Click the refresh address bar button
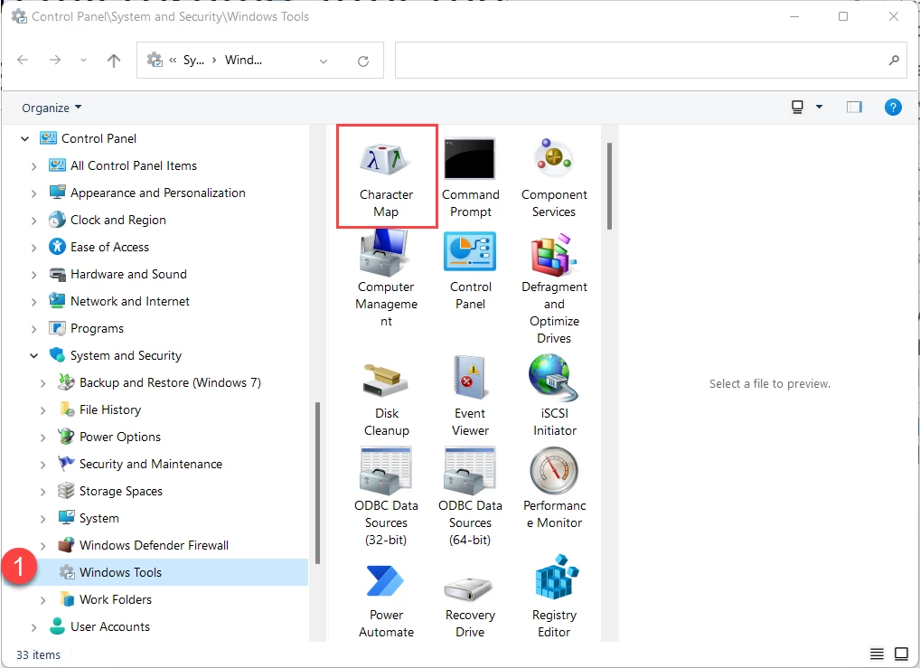The width and height of the screenshot is (920, 668). (363, 61)
